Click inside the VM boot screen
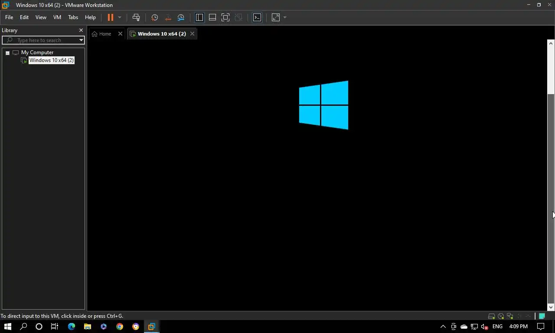This screenshot has height=333, width=555. click(x=317, y=175)
